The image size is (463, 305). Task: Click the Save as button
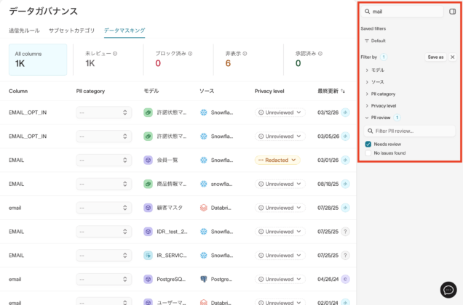pyautogui.click(x=435, y=57)
